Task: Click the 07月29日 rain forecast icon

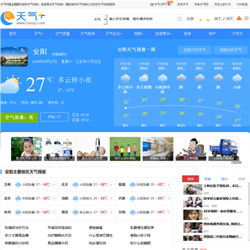Action: (x=162, y=78)
